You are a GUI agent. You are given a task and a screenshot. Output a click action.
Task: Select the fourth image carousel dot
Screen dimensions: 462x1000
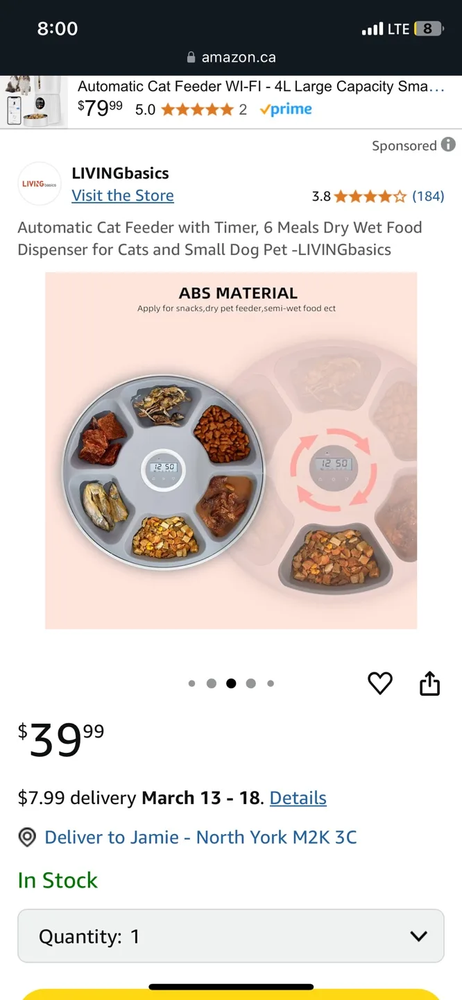tap(251, 683)
